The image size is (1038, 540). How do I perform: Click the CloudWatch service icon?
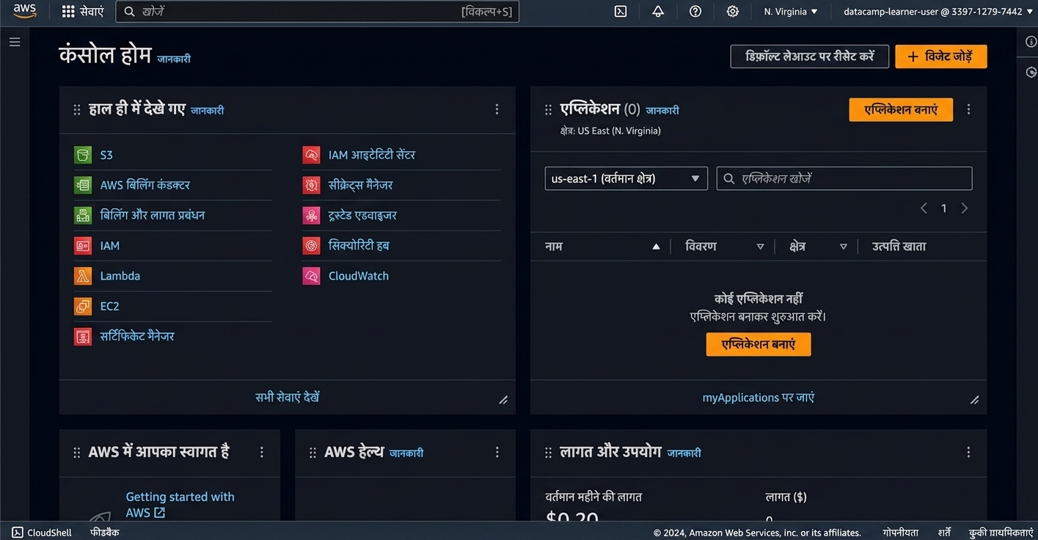(x=312, y=276)
